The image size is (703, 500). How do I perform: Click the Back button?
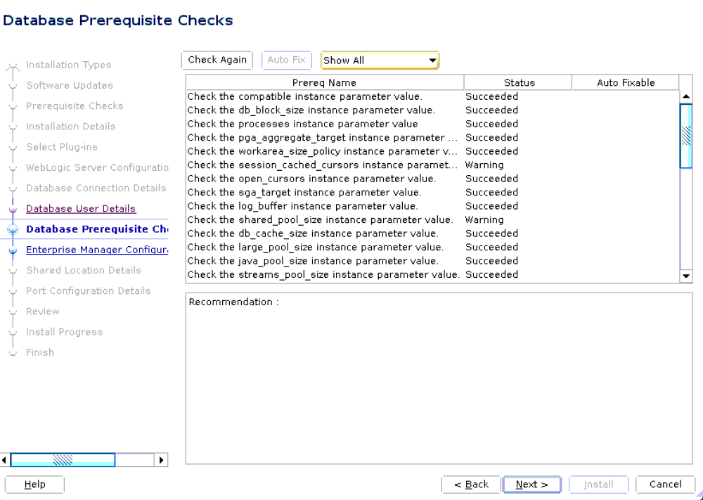coord(470,484)
